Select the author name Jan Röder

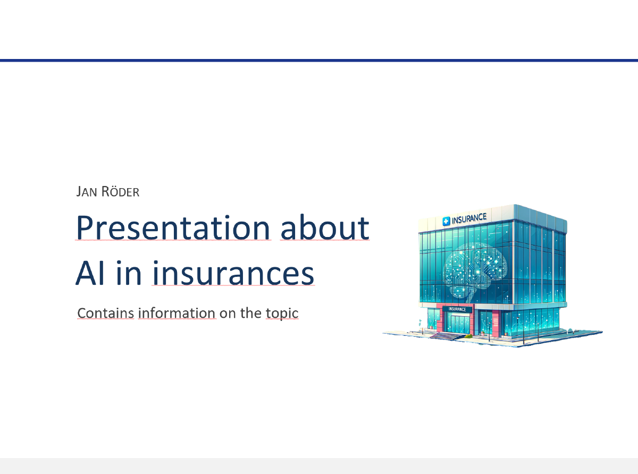[x=107, y=191]
